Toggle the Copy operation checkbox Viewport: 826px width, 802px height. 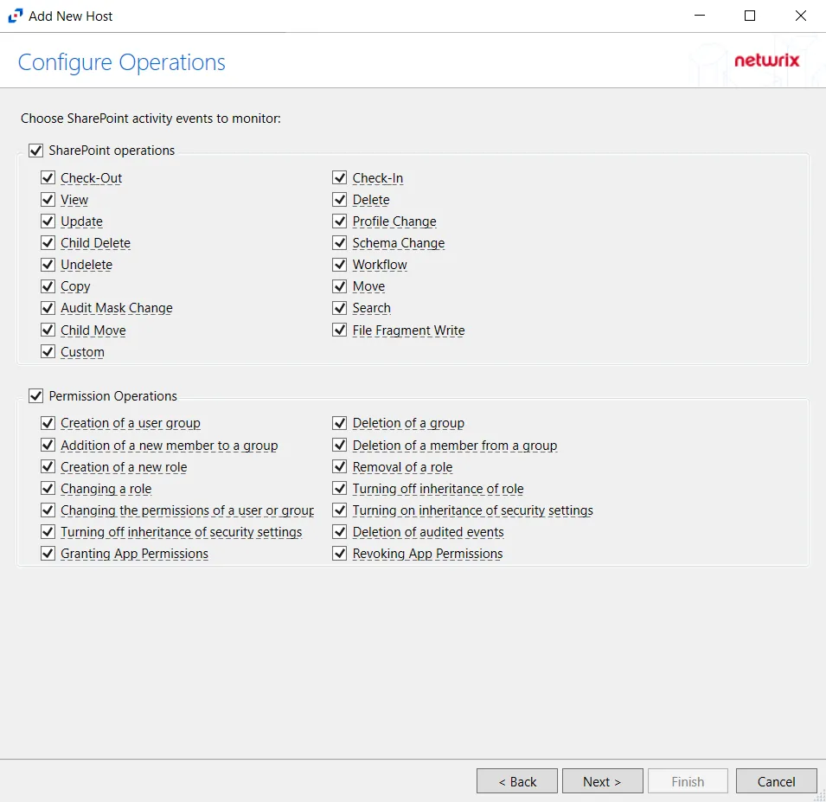click(x=48, y=286)
